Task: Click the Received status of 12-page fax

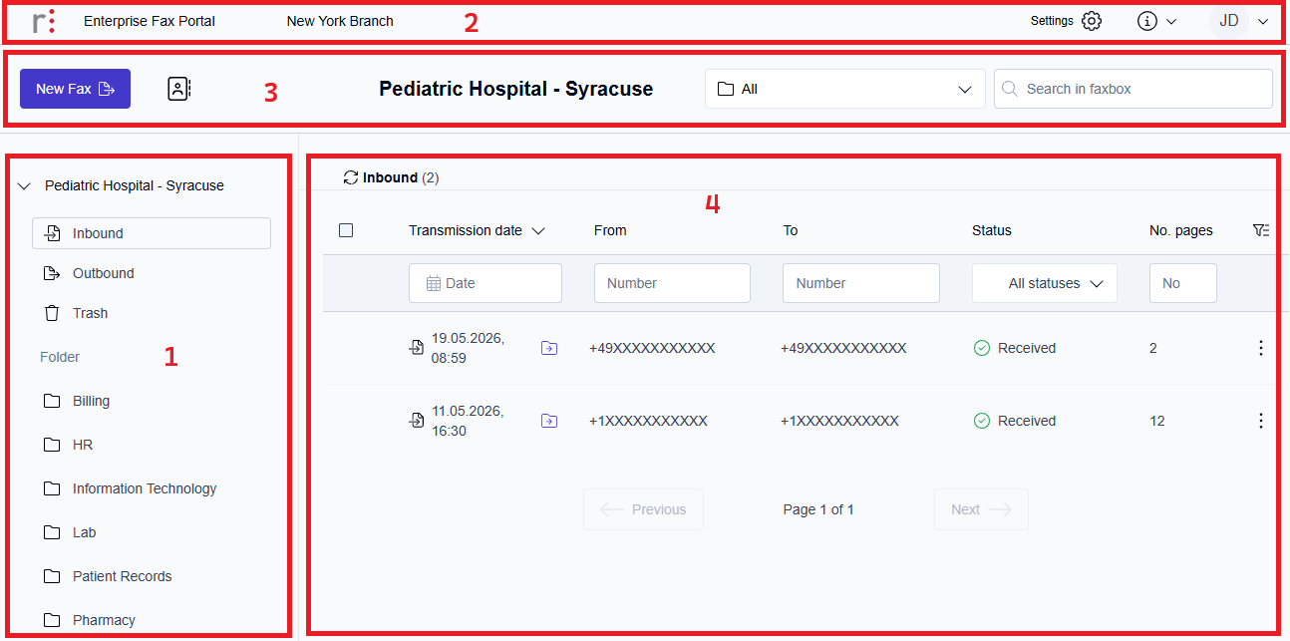Action: pyautogui.click(x=1015, y=421)
